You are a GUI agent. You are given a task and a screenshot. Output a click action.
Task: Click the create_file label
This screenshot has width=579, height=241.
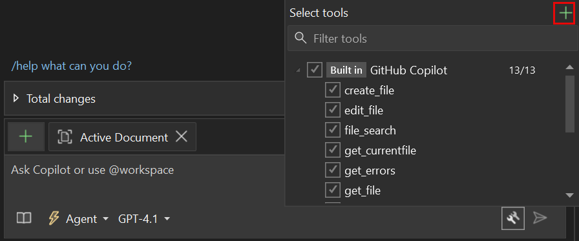click(369, 90)
